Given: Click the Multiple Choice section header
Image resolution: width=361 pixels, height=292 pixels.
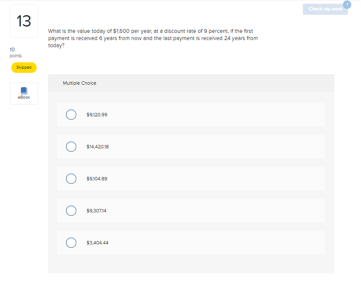Looking at the screenshot, I should tap(80, 83).
